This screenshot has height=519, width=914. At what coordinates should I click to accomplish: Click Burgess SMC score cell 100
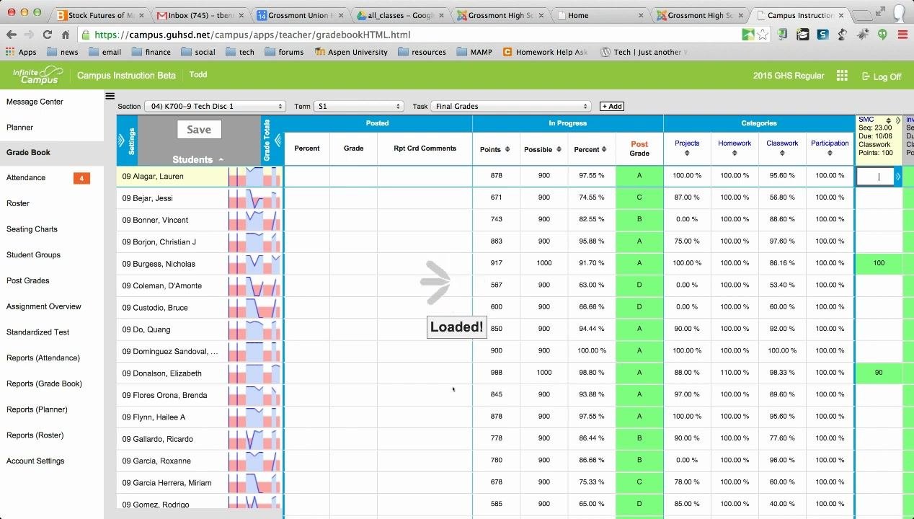879,263
